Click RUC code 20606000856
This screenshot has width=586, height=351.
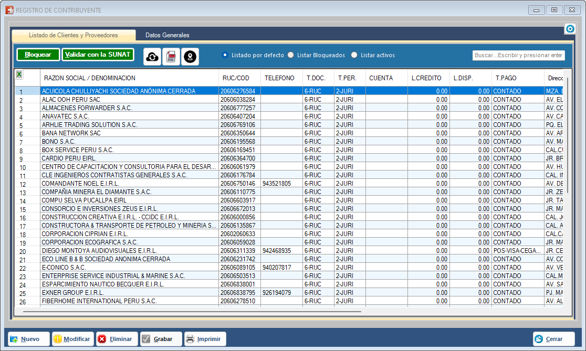point(238,217)
